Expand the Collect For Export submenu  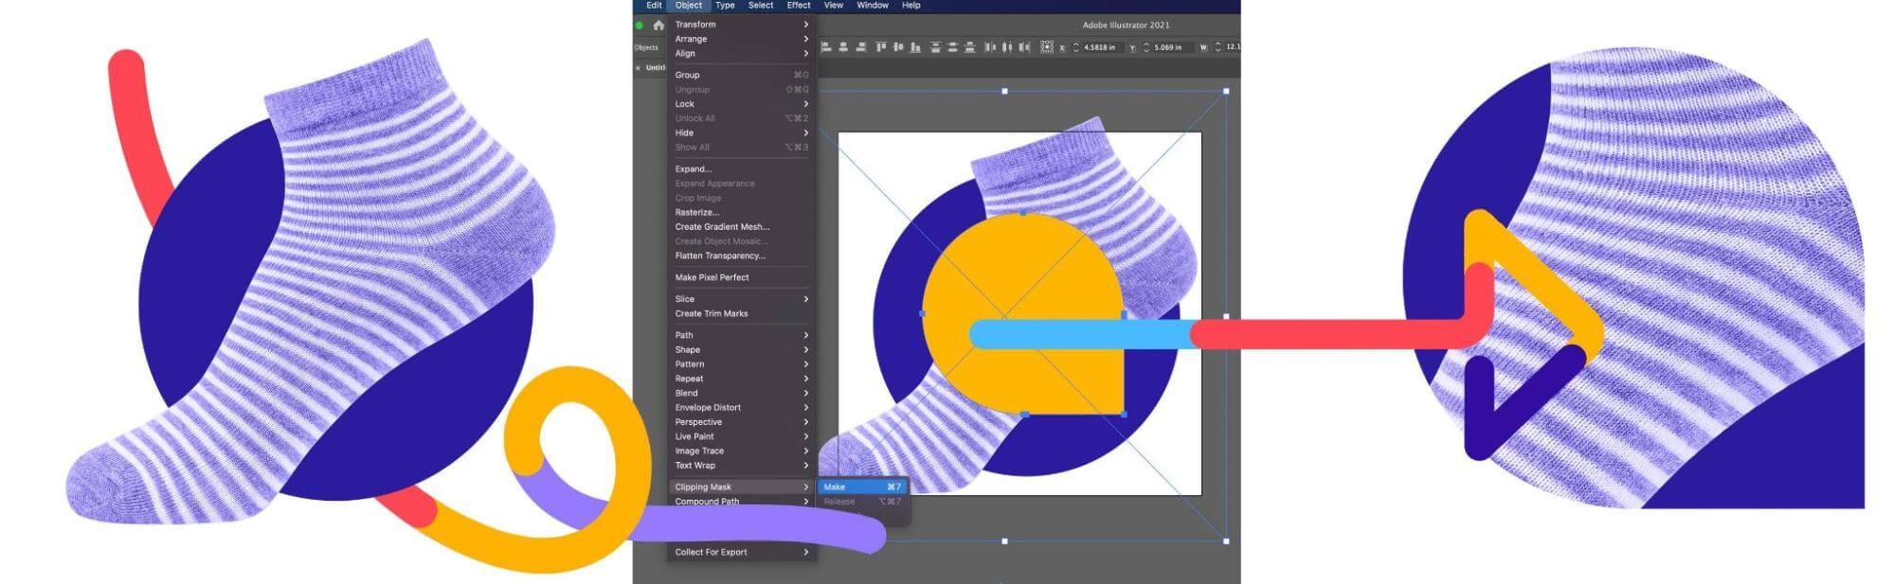coord(739,553)
